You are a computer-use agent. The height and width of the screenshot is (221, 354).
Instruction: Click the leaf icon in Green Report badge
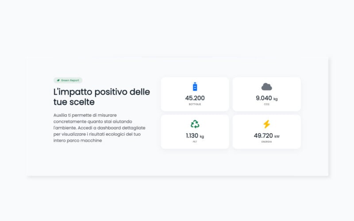tap(58, 80)
